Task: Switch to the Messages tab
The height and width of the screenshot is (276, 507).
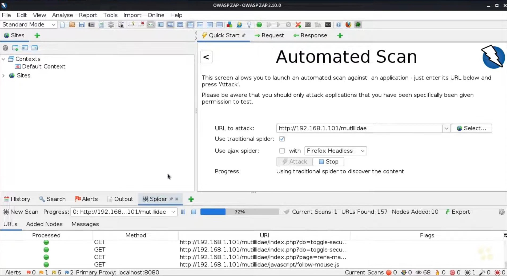Action: click(85, 224)
